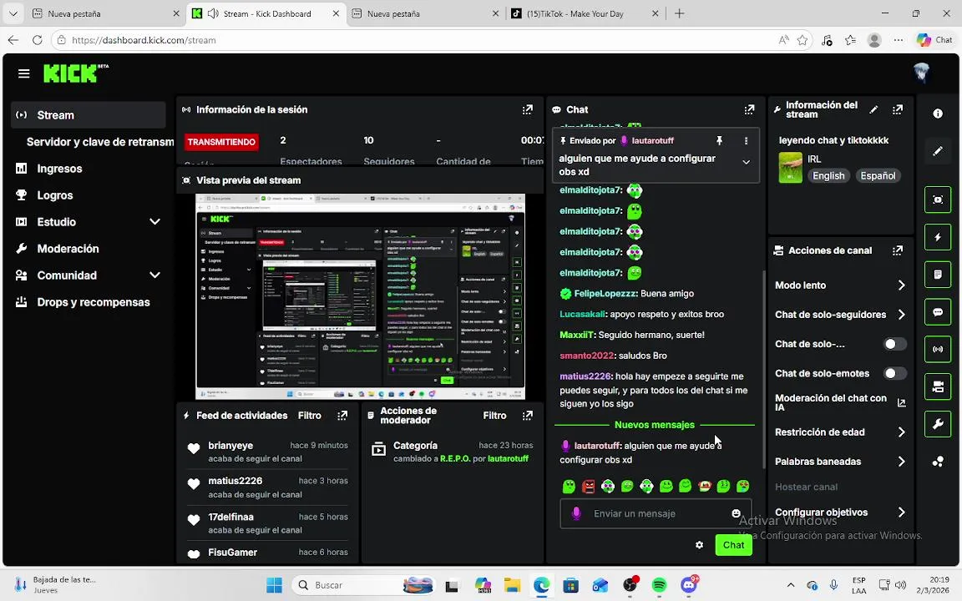Click the three-dots cluster icon at sidebar bottom
Screen dimensions: 962x601
tap(938, 462)
